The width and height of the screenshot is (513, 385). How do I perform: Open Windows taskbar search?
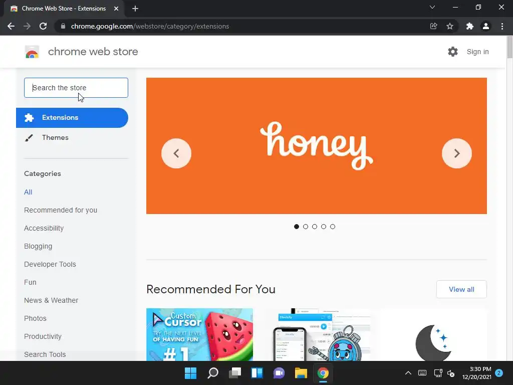tap(213, 373)
